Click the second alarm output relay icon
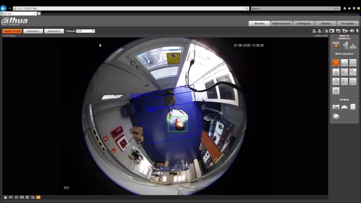Image resolution: width=361 pixels, height=203 pixels. tap(320, 31)
